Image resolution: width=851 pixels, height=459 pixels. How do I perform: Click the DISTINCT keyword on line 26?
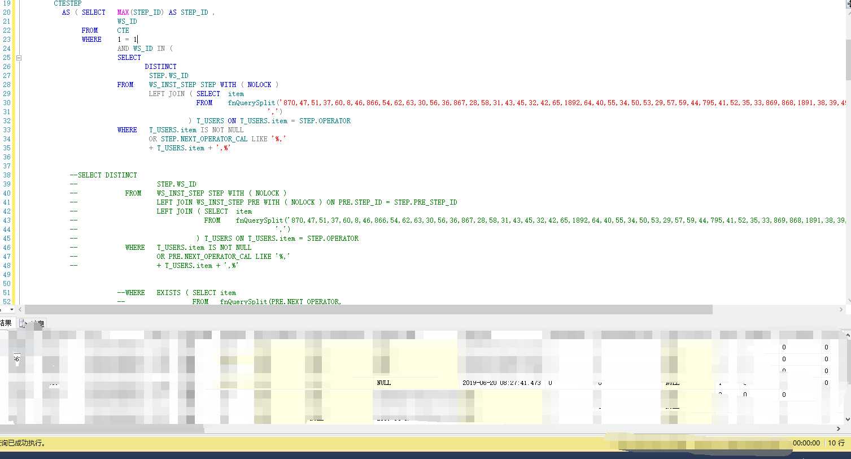[160, 67]
